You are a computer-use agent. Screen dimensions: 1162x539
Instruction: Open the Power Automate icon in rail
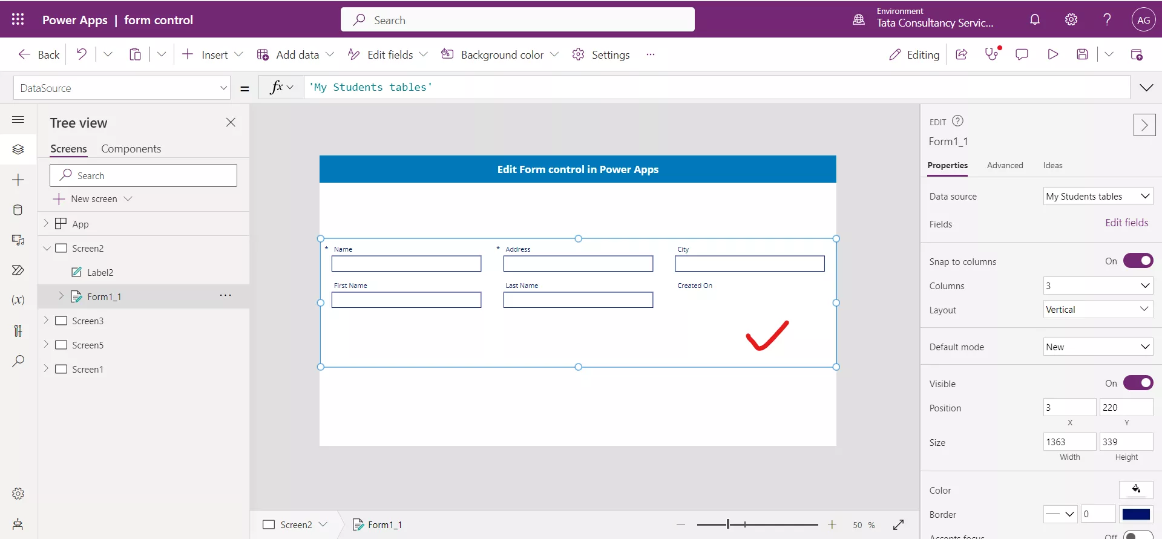(18, 270)
